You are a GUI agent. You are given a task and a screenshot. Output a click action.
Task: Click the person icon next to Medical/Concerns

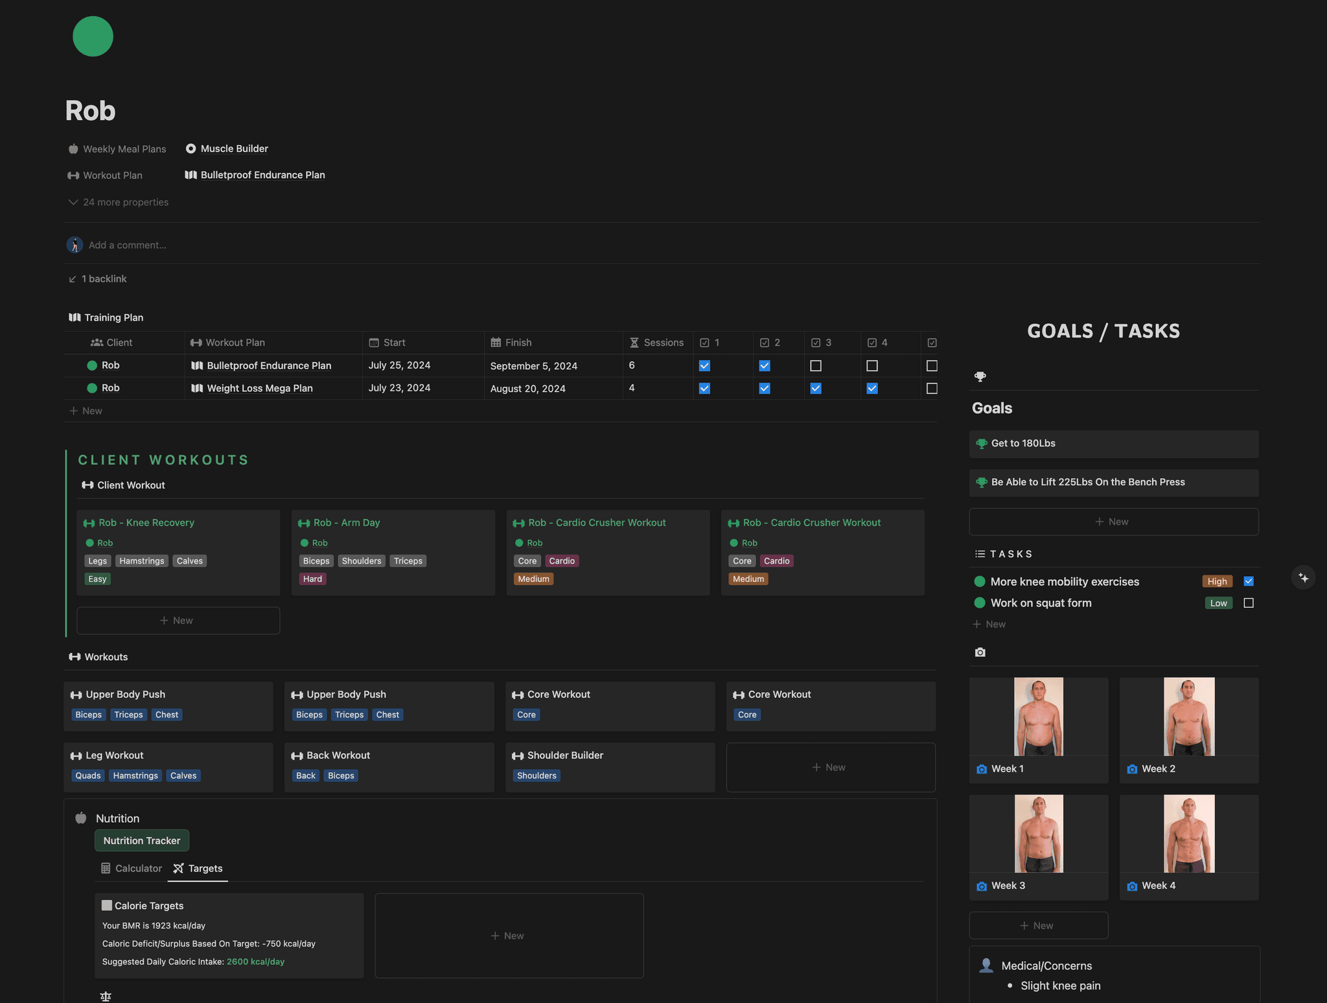986,965
